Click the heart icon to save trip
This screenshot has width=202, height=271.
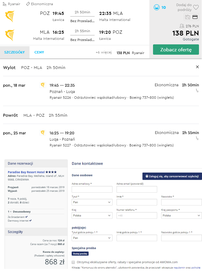coord(196,7)
